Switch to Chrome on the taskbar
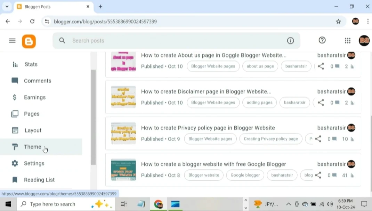This screenshot has height=211, width=372. 158,204
